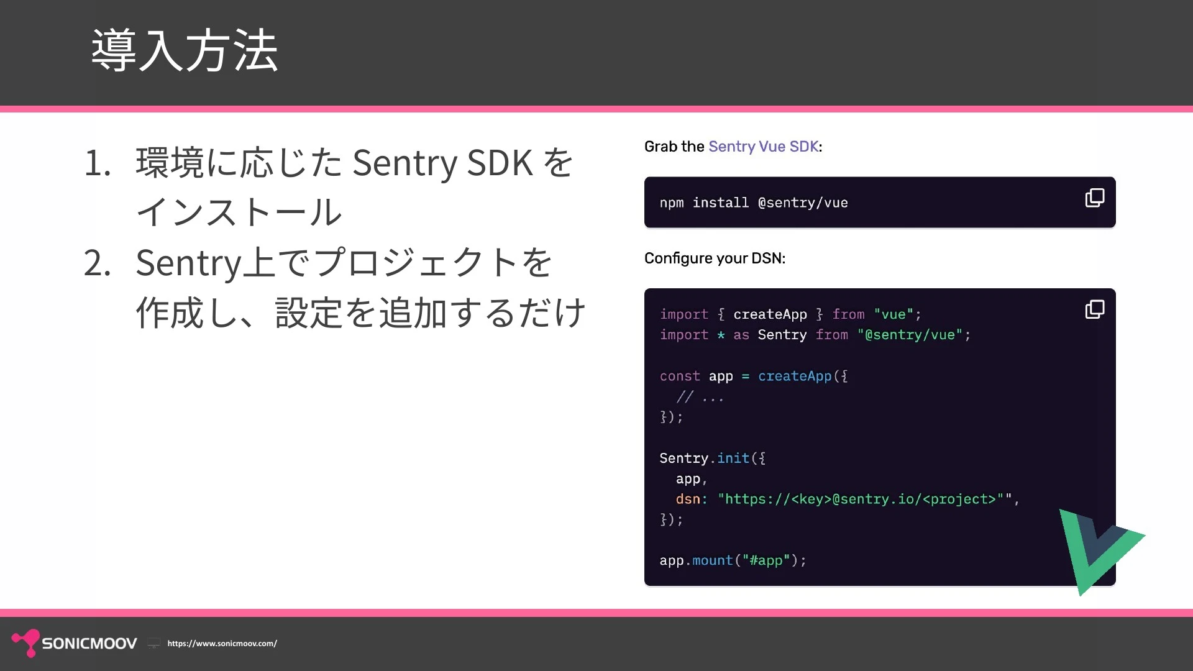Image resolution: width=1193 pixels, height=671 pixels.
Task: Copy the DSN configuration code block
Action: pos(1094,309)
